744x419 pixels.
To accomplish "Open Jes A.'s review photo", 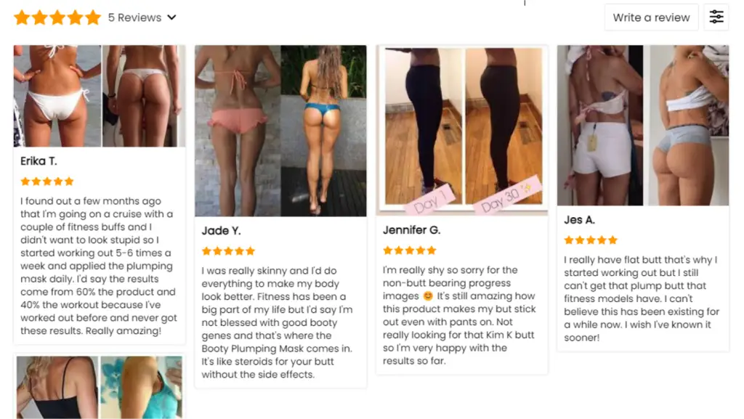I will [642, 125].
